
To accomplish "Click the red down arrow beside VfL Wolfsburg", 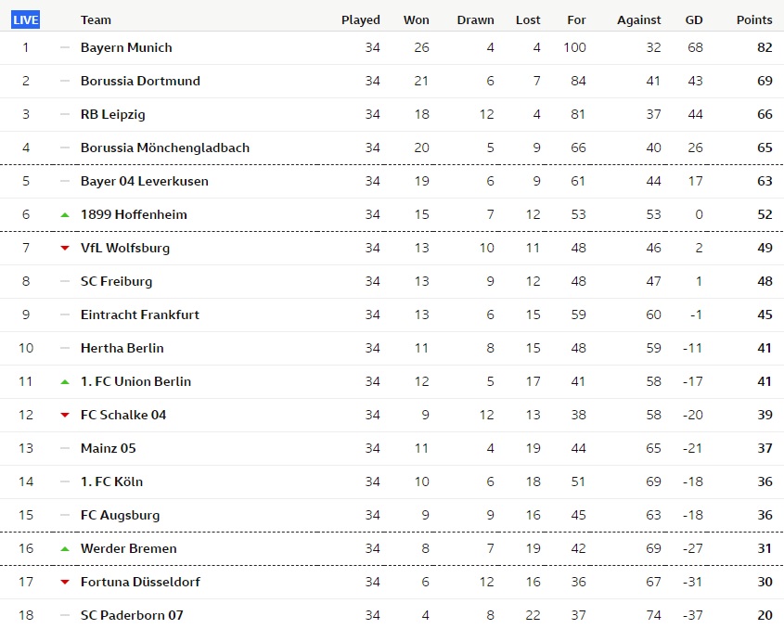I will (x=65, y=248).
